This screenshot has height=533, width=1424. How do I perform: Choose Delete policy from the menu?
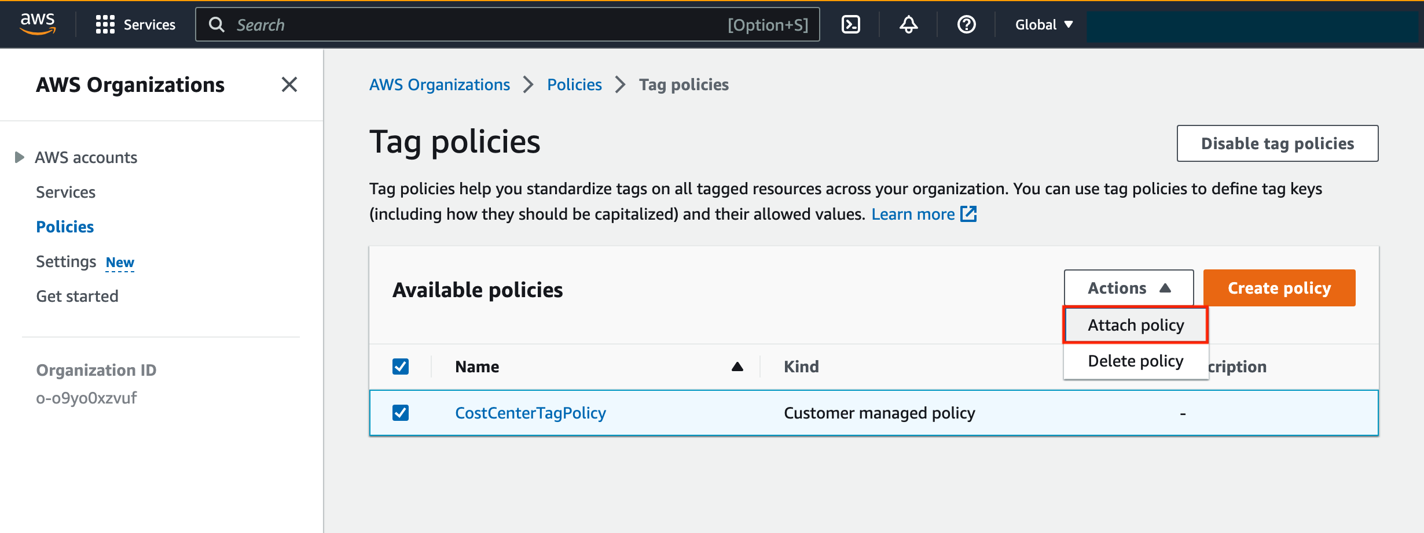coord(1135,360)
